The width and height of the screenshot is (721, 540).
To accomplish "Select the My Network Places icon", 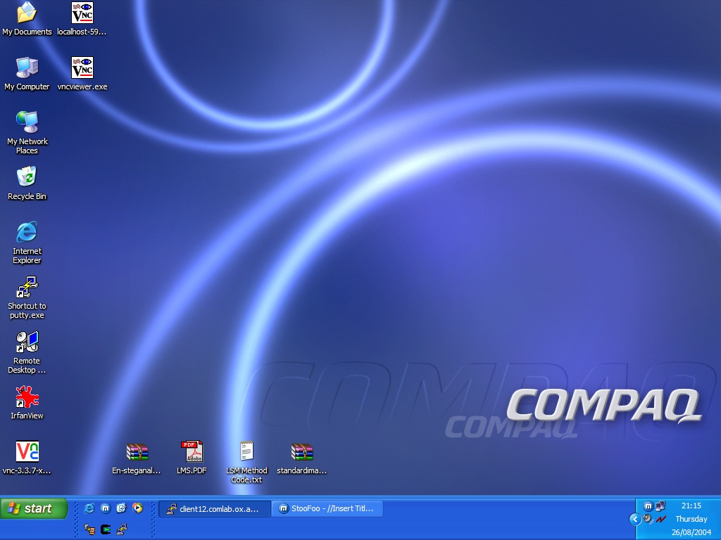I will [x=27, y=122].
